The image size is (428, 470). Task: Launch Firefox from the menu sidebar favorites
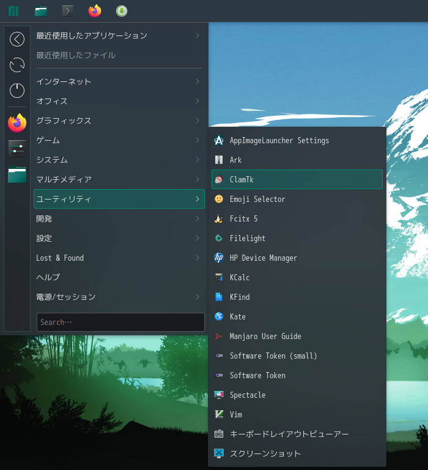[x=17, y=123]
